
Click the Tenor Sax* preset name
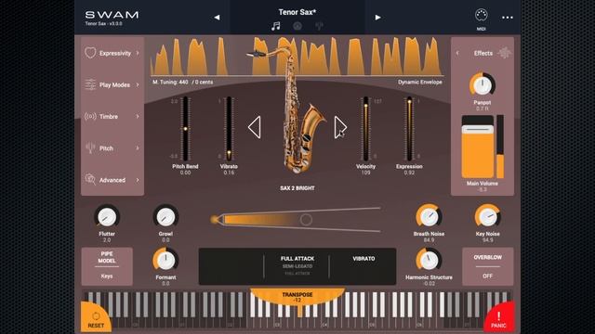297,12
